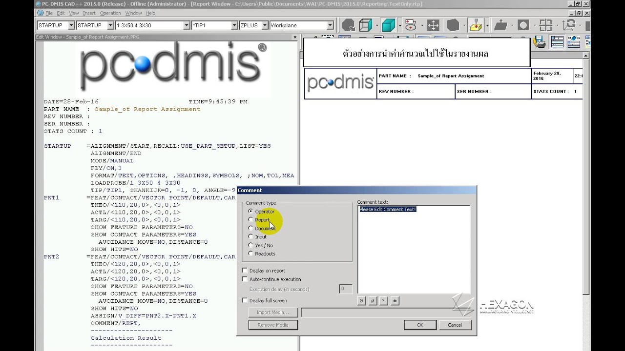Click PNT1 label in the edit window
The width and height of the screenshot is (625, 351).
click(51, 198)
